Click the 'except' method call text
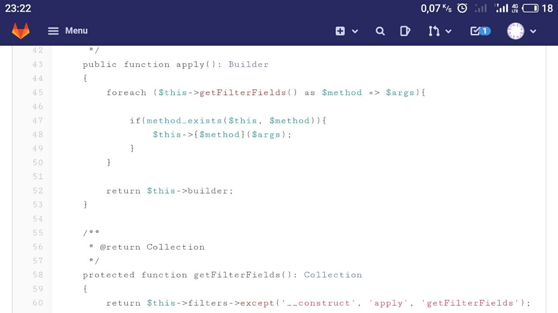The height and width of the screenshot is (313, 558). click(257, 303)
